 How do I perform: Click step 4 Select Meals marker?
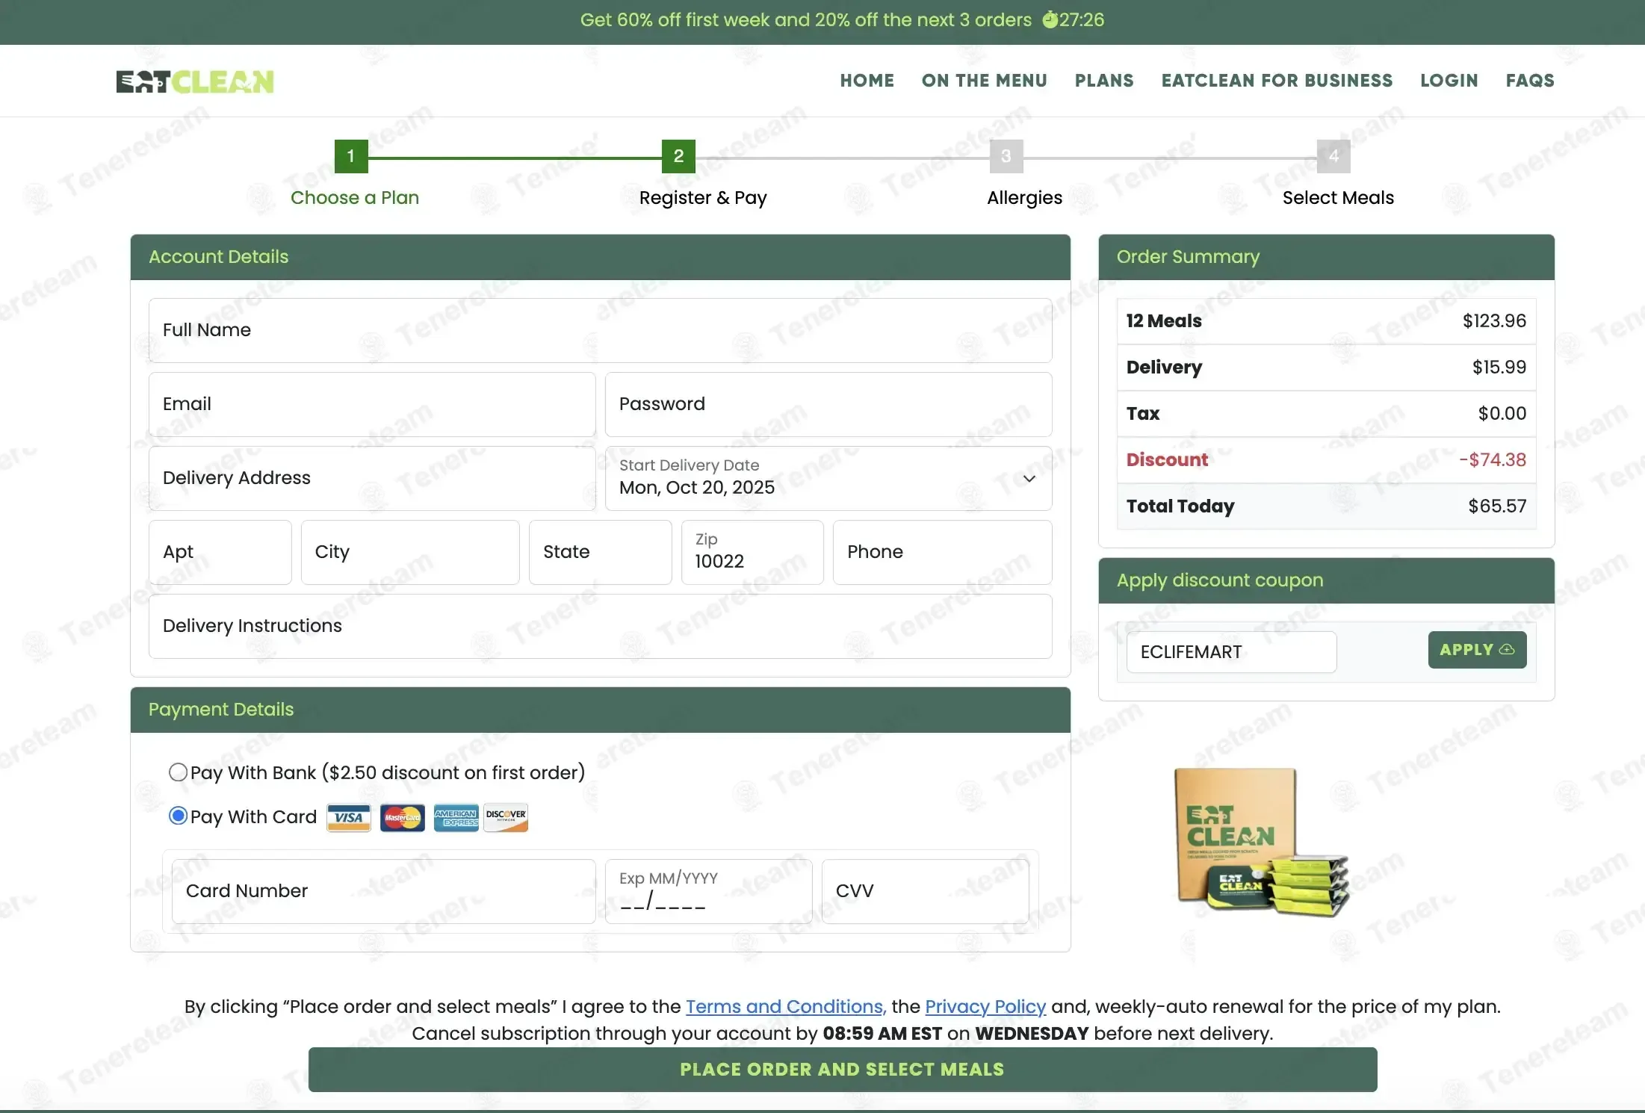tap(1333, 156)
